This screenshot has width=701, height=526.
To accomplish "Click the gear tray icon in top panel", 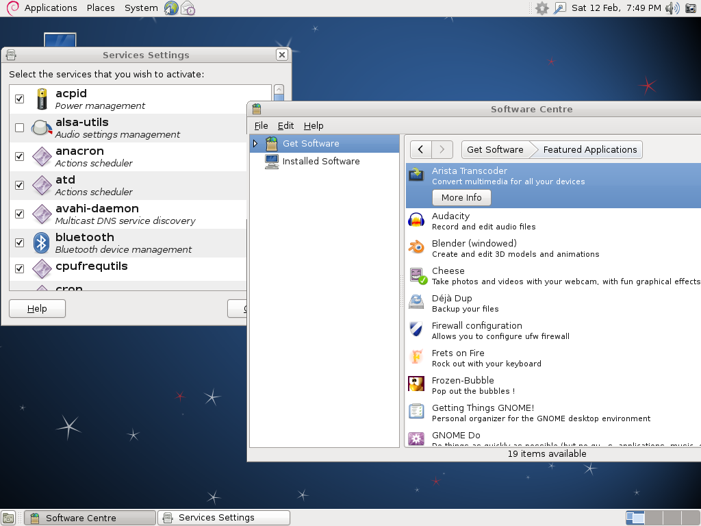I will click(542, 8).
